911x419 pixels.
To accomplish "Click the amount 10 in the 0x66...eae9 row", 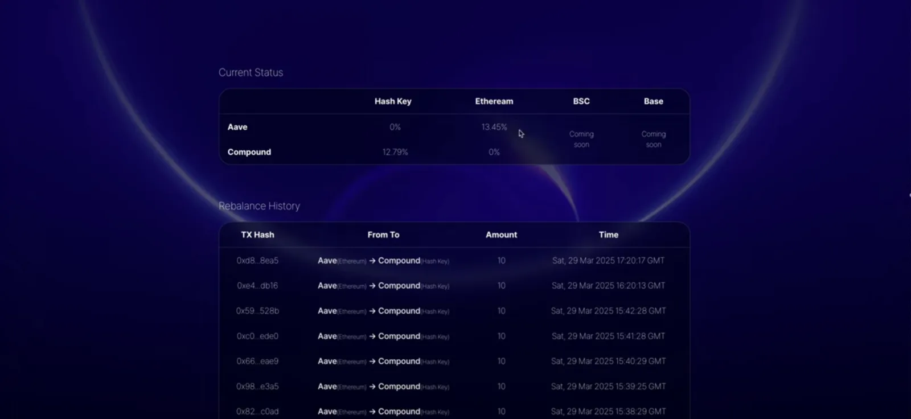I will (x=502, y=361).
